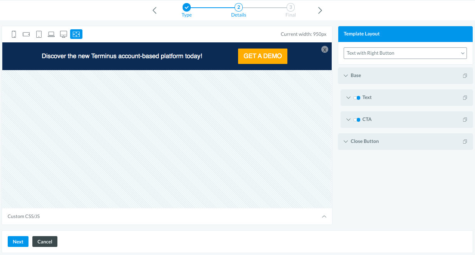Image resolution: width=475 pixels, height=255 pixels.
Task: Toggle the CTA element switch
Action: [x=357, y=120]
